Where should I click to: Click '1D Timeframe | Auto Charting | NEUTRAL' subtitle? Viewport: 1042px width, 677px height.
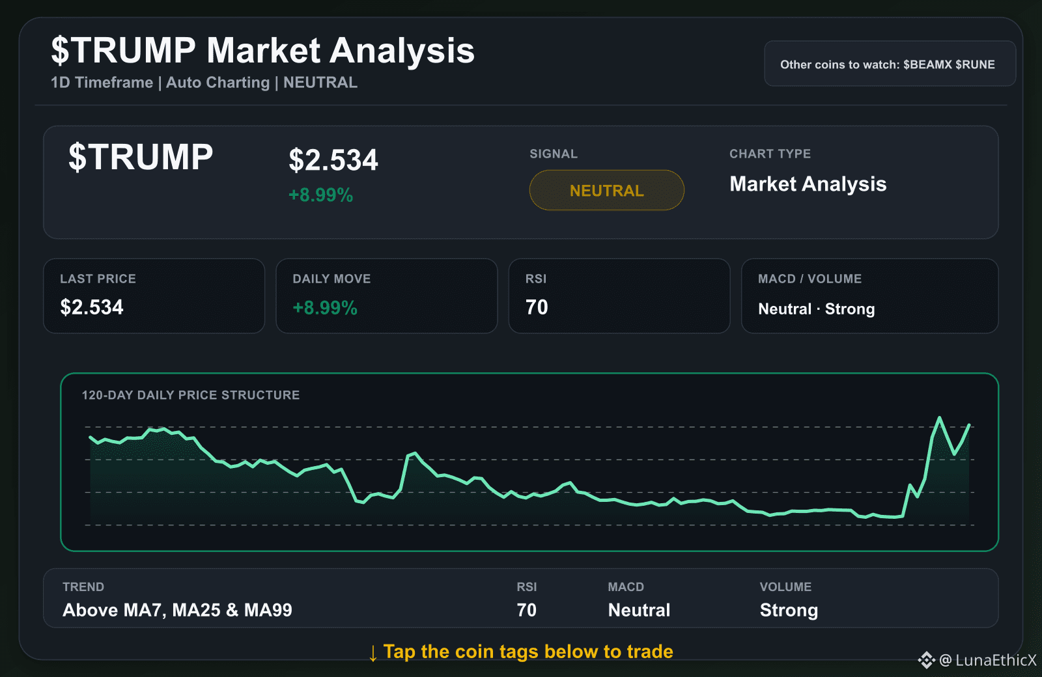[204, 83]
